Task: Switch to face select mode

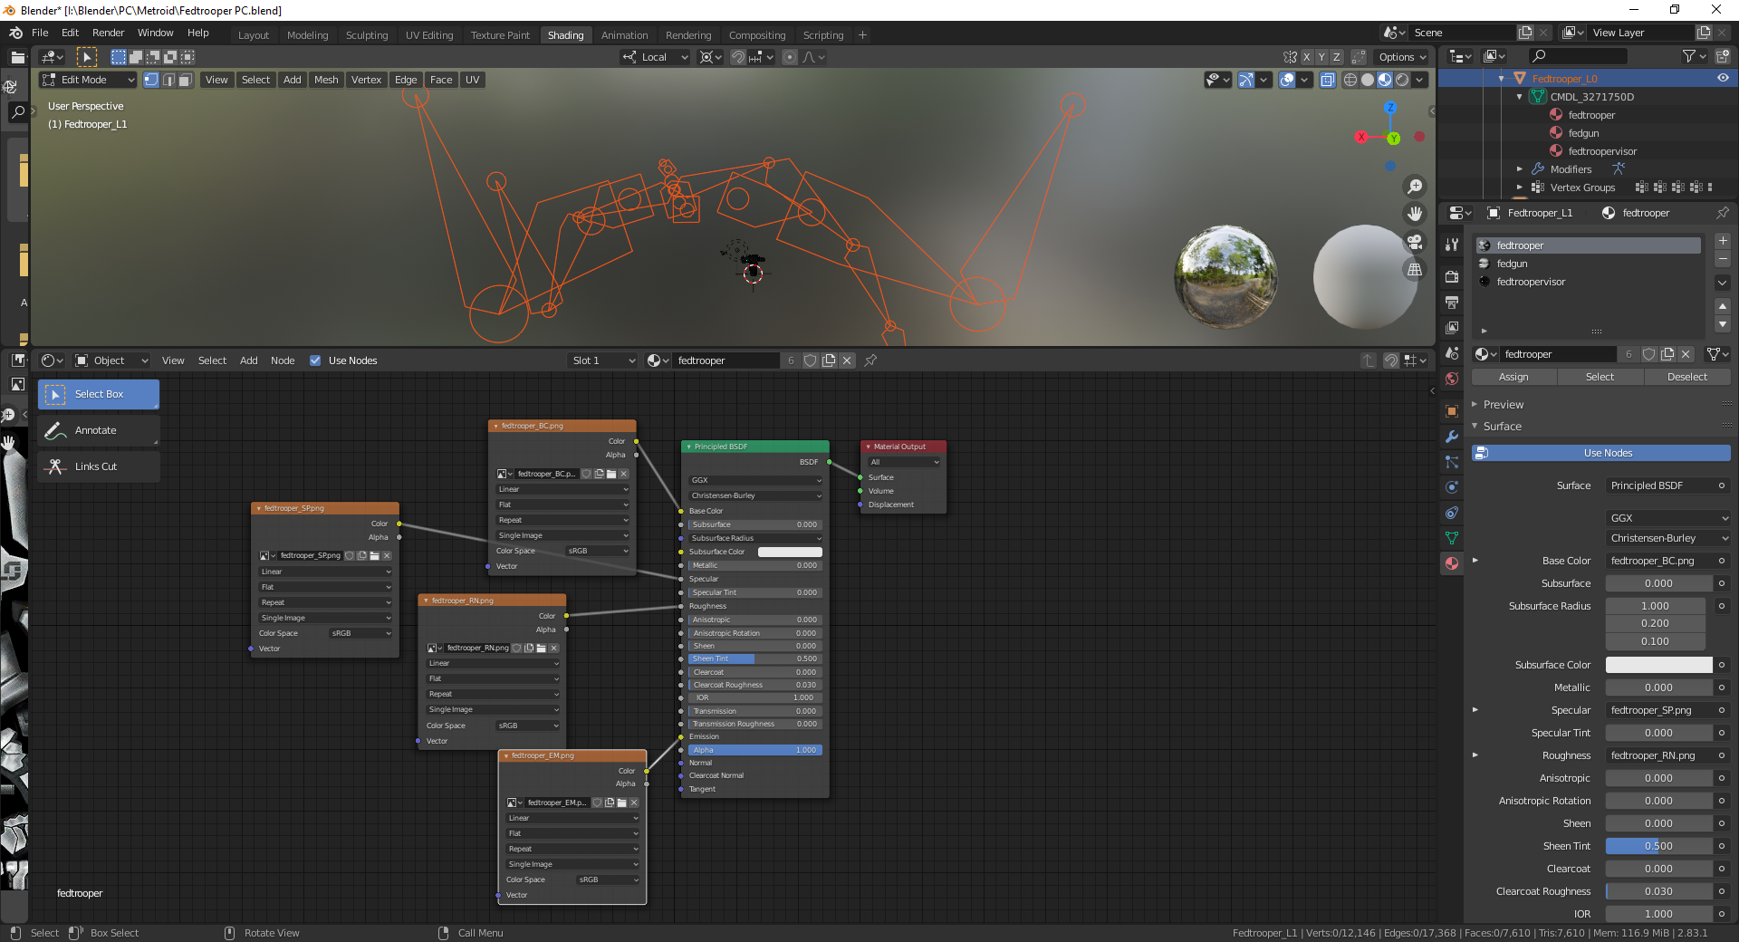Action: (x=185, y=80)
